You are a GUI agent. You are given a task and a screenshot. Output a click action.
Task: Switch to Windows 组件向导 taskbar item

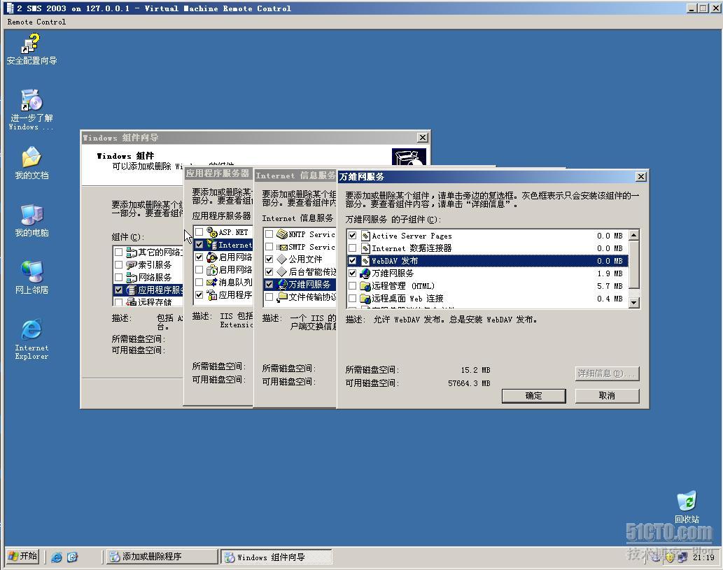tap(276, 557)
